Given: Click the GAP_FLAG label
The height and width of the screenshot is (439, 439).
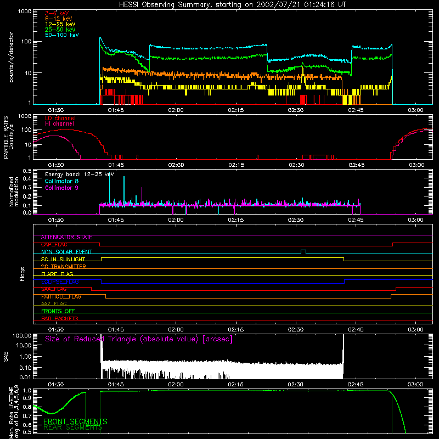Looking at the screenshot, I should coord(54,245).
